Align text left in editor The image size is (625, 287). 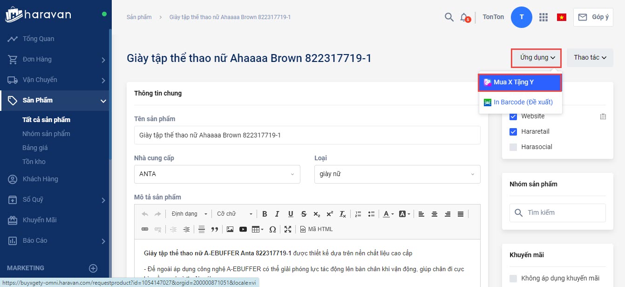click(x=421, y=214)
